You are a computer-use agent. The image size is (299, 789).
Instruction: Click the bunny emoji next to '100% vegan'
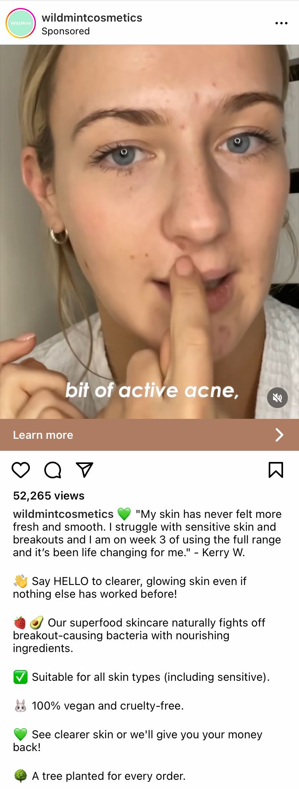click(x=20, y=706)
